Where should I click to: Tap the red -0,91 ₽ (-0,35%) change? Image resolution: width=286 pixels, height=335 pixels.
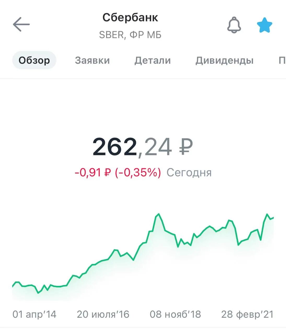[118, 172]
